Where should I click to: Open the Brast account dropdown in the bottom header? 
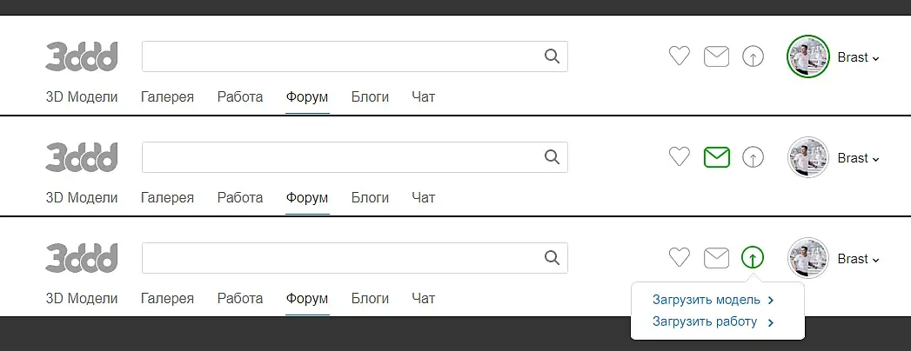858,259
